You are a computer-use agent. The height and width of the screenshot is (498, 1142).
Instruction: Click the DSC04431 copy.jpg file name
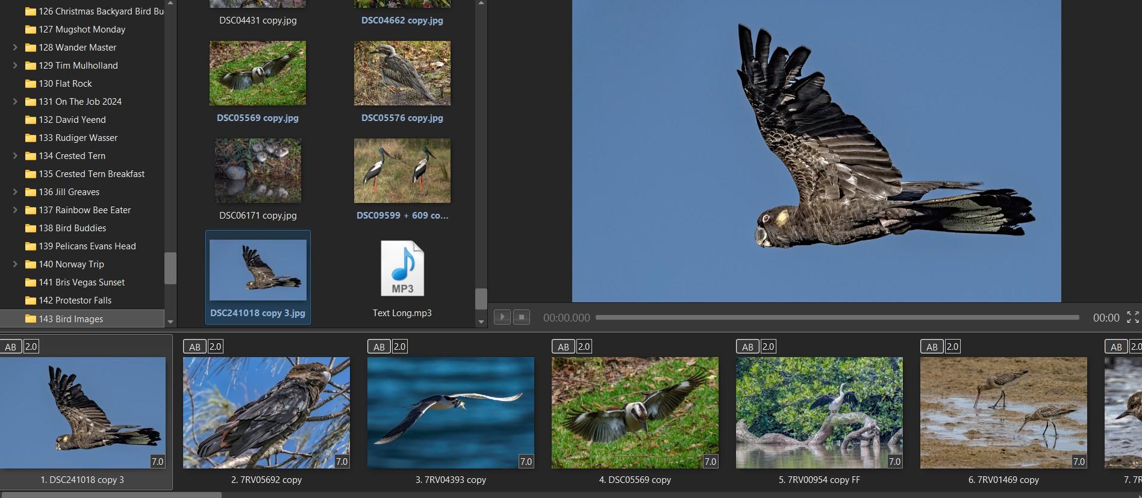pos(258,20)
